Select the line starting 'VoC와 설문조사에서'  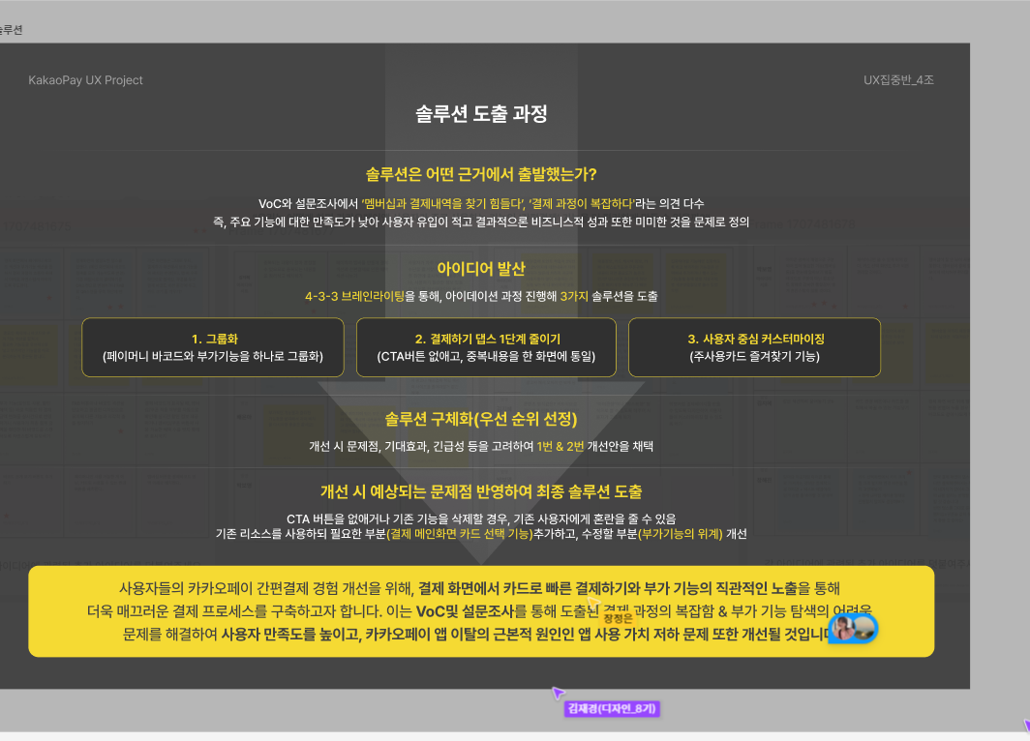[481, 203]
